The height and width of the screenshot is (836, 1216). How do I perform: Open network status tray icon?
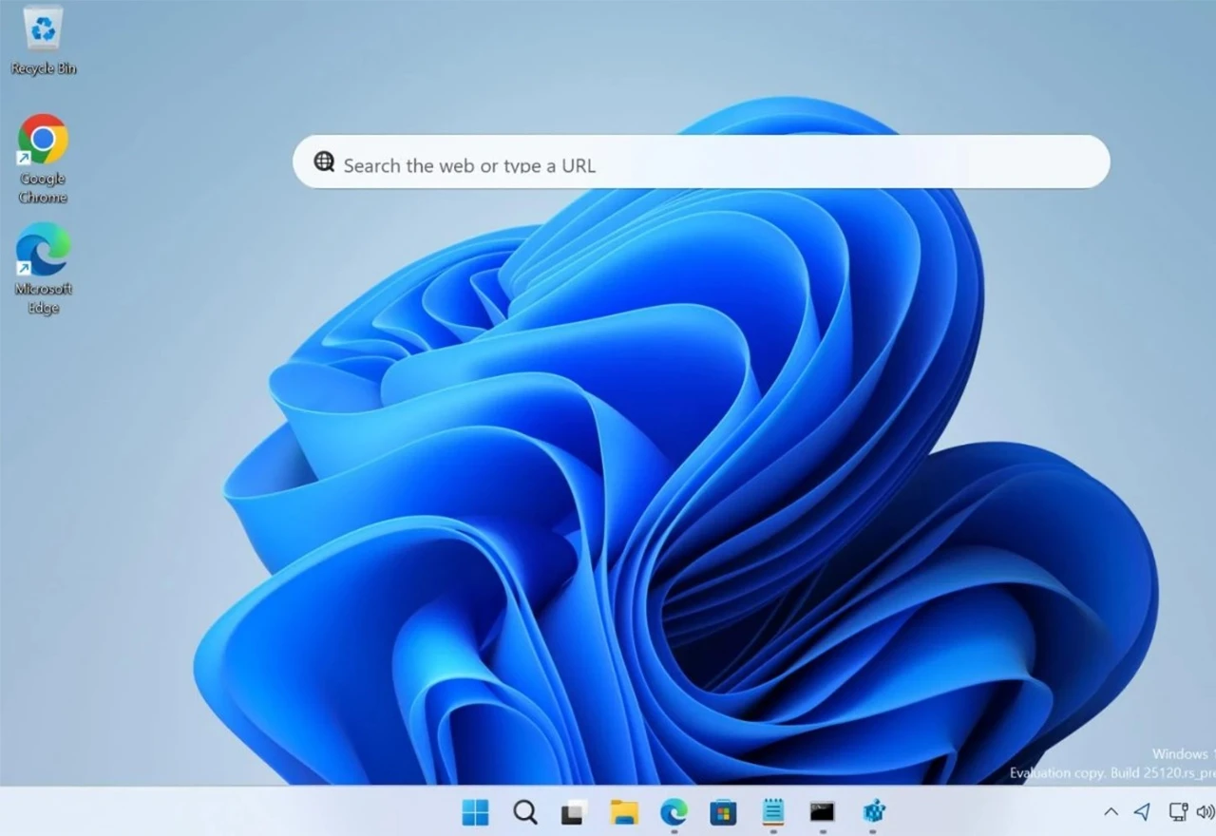1178,812
